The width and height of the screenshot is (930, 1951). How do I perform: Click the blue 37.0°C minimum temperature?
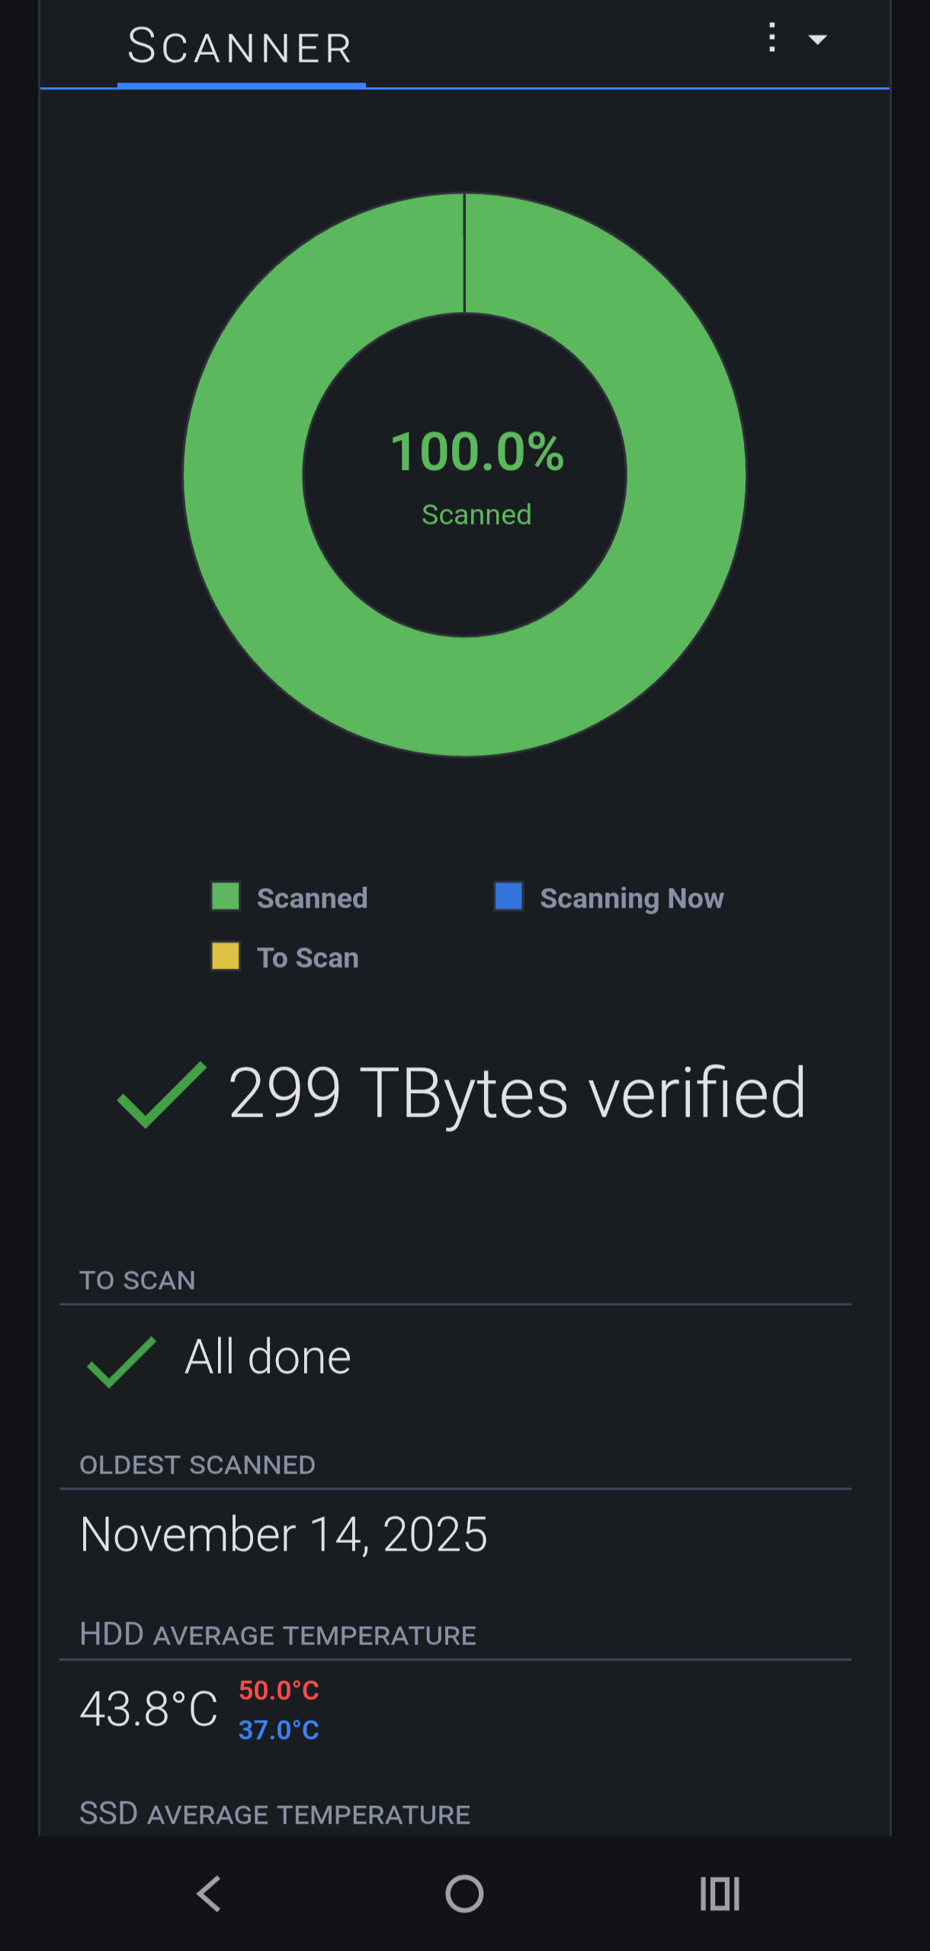point(279,1730)
